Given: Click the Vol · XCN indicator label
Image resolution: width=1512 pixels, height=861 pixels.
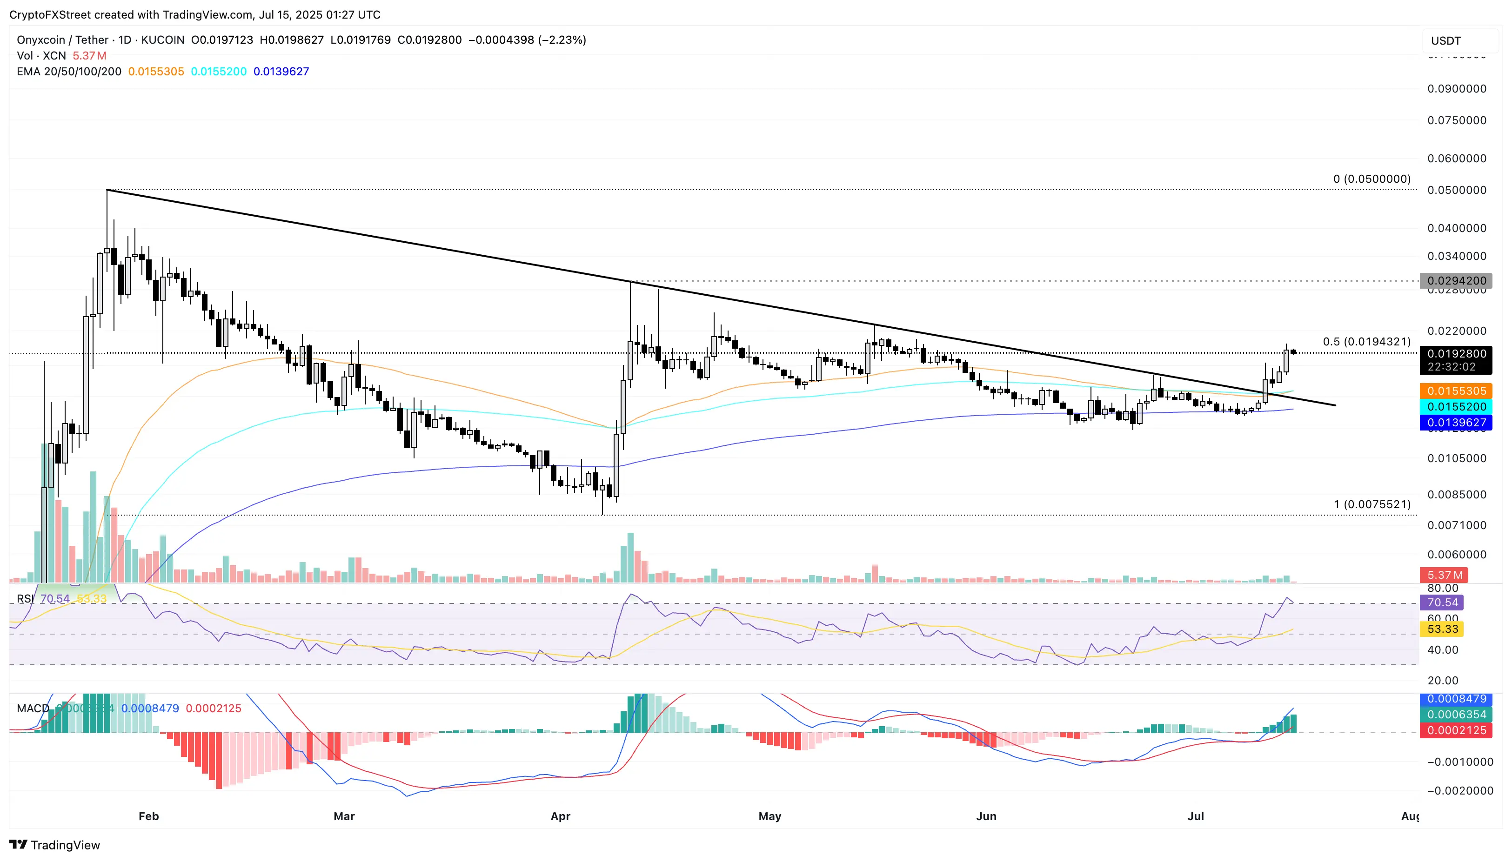Looking at the screenshot, I should click(41, 56).
